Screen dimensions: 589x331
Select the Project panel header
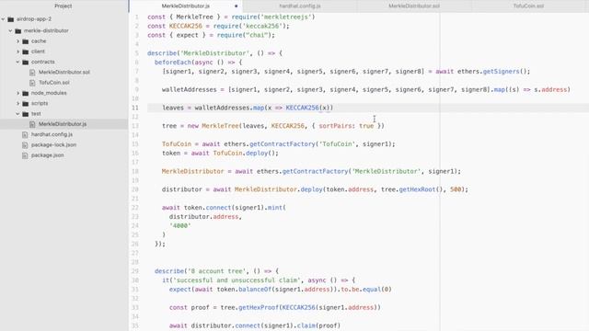64,6
